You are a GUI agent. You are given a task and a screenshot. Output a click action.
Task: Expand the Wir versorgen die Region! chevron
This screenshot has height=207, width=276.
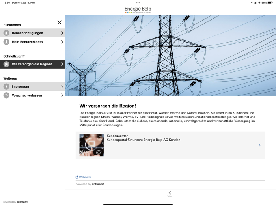point(62,64)
